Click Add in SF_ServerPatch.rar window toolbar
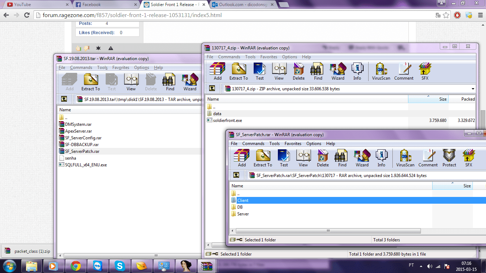This screenshot has width=486, height=273. point(242,158)
